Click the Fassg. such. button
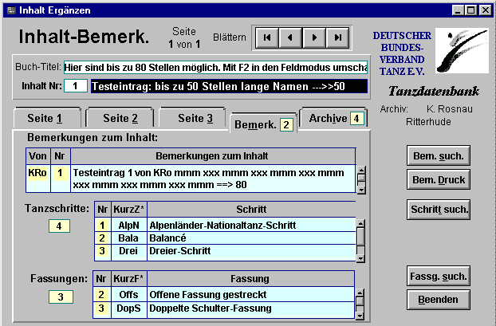Screen dimensions: 496x326 click(x=439, y=276)
